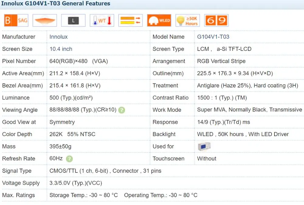The image size is (304, 205).
Task: Open the G104V1-T03 model name link
Action: click(x=213, y=37)
